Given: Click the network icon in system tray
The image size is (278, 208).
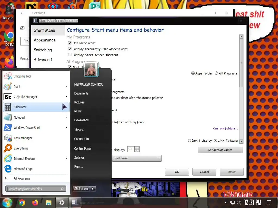Looking at the screenshot, I should [x=232, y=203].
